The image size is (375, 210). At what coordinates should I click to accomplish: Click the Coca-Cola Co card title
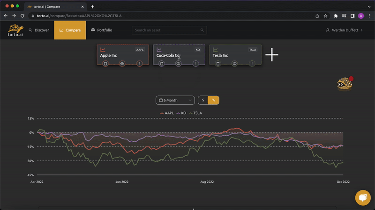(168, 55)
